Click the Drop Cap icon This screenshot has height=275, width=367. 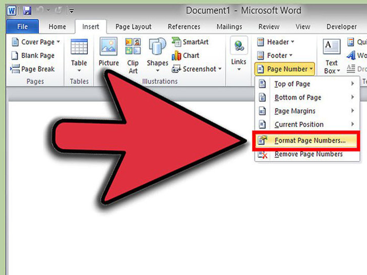tap(351, 68)
